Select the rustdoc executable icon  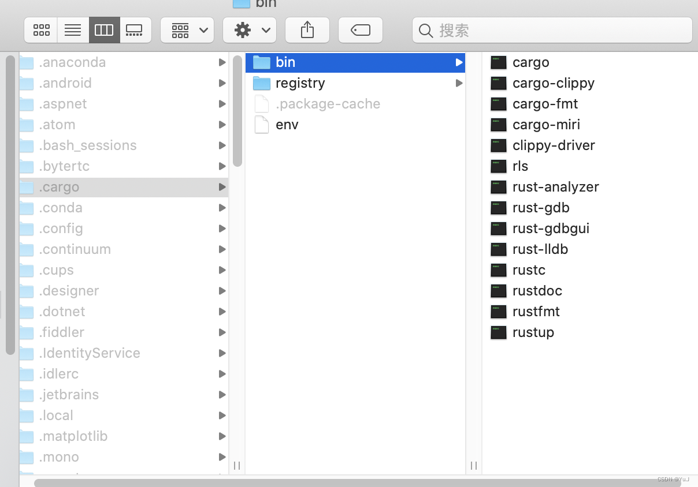[499, 291]
